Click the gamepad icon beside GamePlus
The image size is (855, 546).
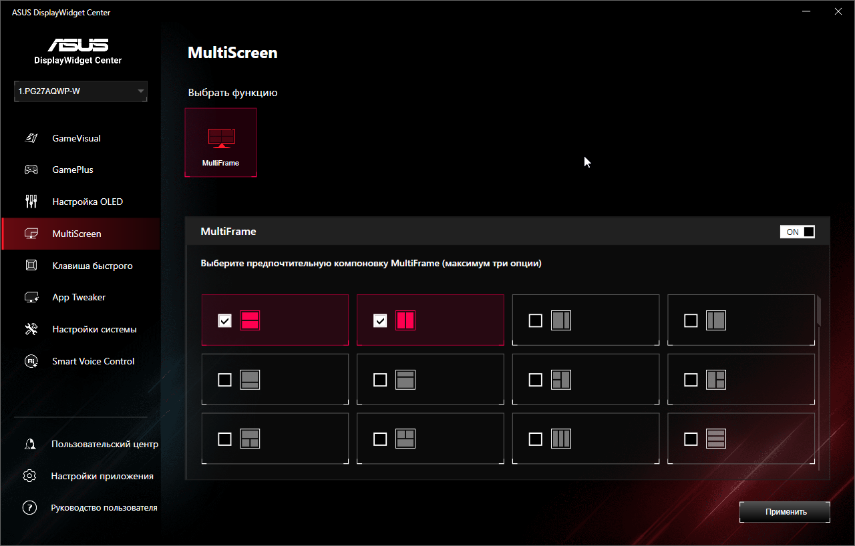point(31,170)
